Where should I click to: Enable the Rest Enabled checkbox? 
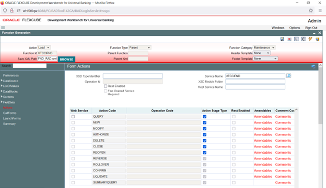point(106,86)
